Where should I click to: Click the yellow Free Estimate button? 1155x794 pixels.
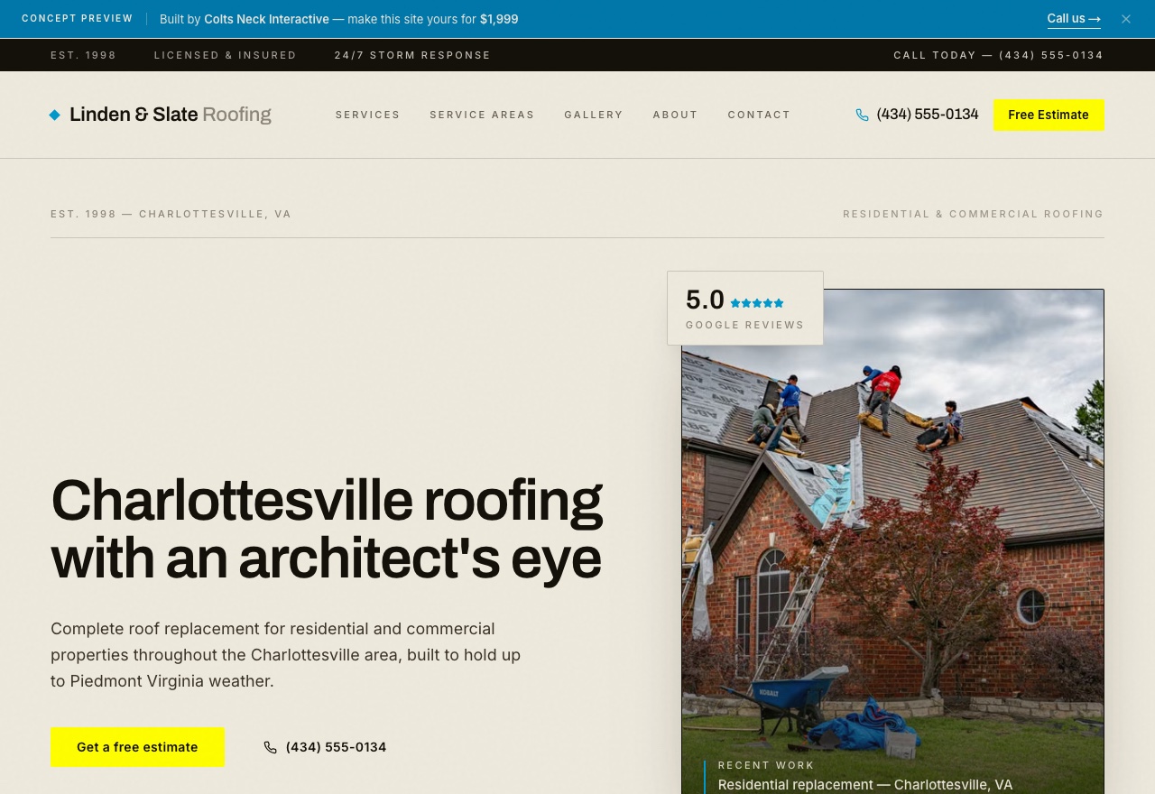click(1049, 115)
